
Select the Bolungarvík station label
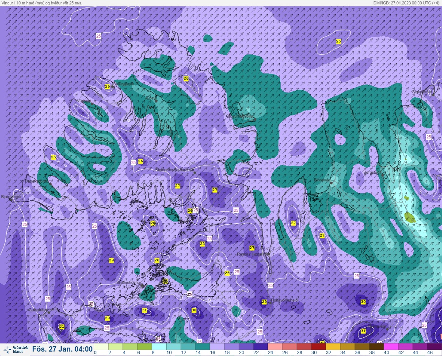point(124,84)
